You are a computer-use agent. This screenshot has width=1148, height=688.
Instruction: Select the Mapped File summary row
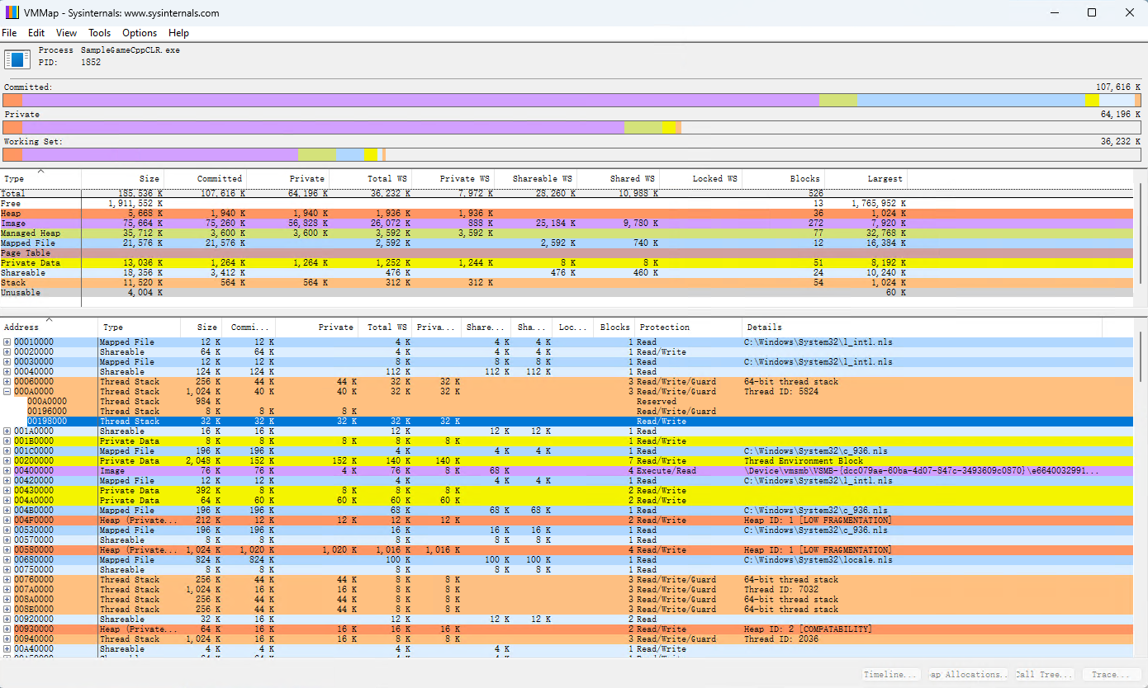tap(567, 243)
